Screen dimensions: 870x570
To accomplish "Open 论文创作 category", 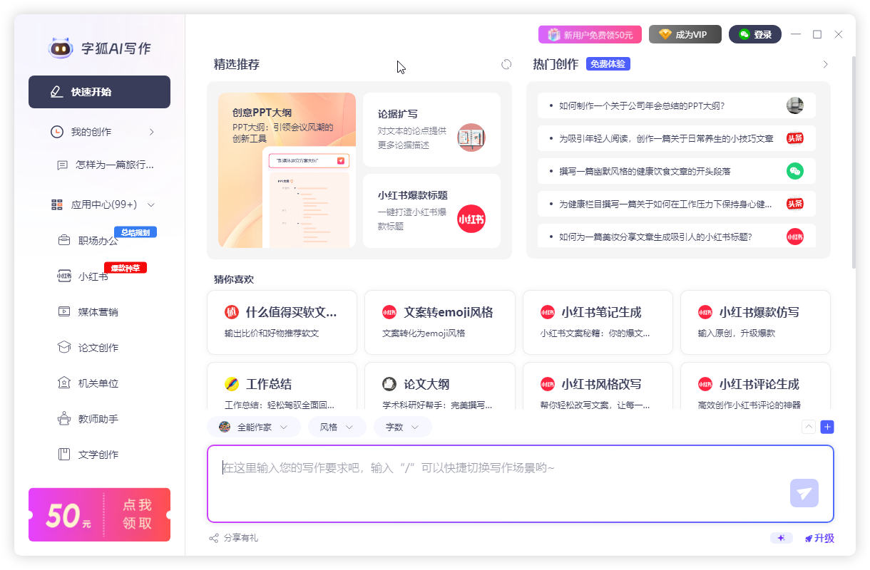I will (99, 347).
